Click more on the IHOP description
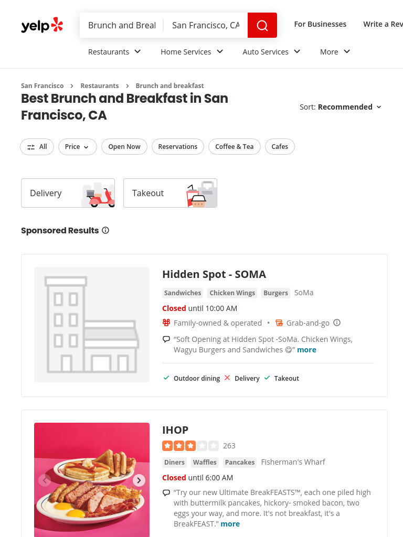 230,524
